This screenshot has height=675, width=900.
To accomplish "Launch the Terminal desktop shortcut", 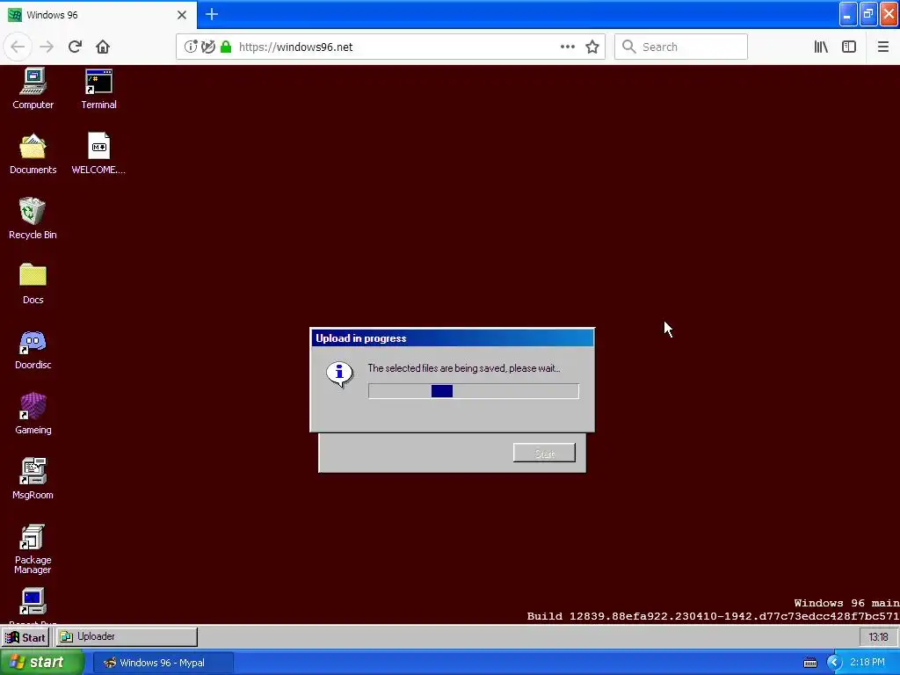I will 98,88.
